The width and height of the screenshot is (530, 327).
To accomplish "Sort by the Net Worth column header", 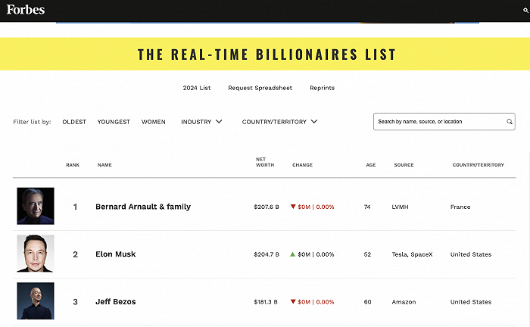I will click(x=260, y=162).
